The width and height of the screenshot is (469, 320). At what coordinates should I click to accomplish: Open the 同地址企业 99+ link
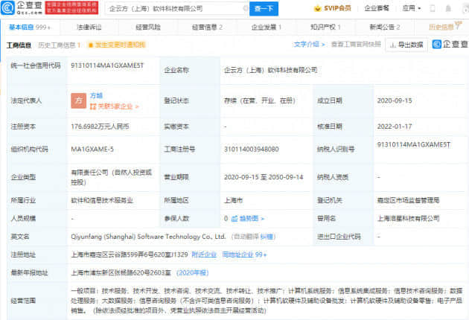pyautogui.click(x=244, y=255)
